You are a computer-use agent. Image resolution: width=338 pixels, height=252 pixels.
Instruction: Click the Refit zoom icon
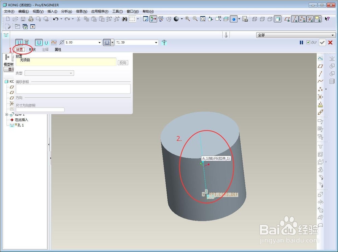click(202, 19)
